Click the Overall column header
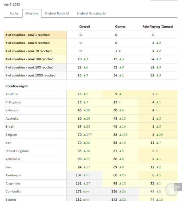Image resolution: width=183 pixels, height=201 pixels. click(84, 27)
